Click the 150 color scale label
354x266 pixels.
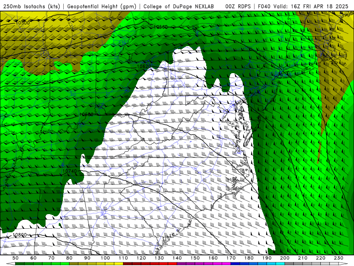195,258
